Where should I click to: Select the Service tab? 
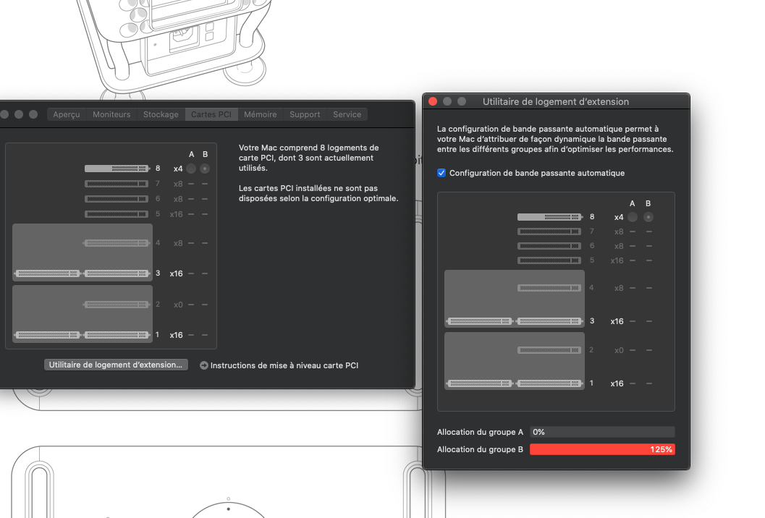[x=347, y=114]
